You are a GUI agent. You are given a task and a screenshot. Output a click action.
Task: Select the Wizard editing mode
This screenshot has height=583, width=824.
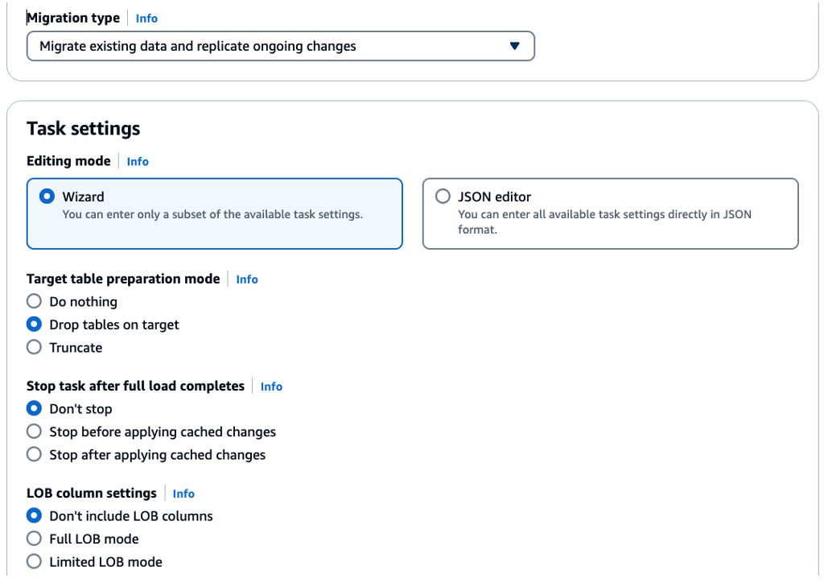[x=47, y=196]
